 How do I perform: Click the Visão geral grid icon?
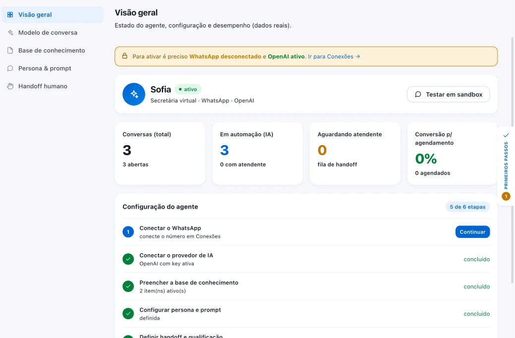(10, 14)
